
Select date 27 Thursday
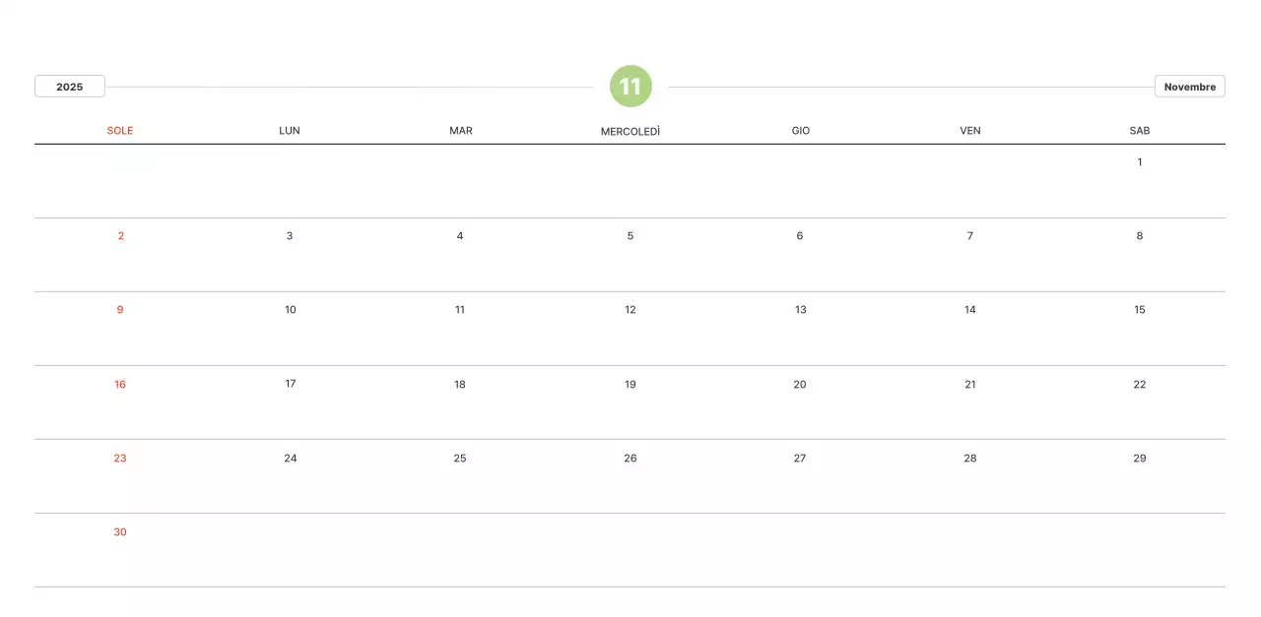coord(800,459)
